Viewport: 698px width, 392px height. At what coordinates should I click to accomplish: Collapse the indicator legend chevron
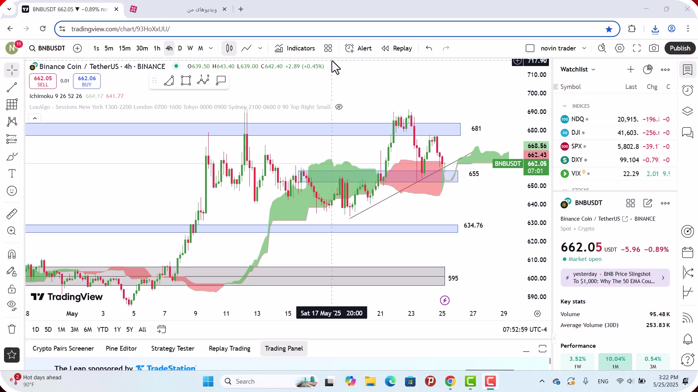click(35, 118)
